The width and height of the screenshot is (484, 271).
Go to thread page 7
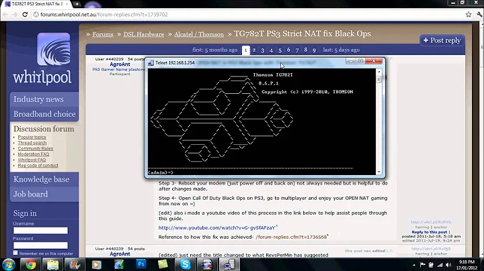click(x=297, y=50)
